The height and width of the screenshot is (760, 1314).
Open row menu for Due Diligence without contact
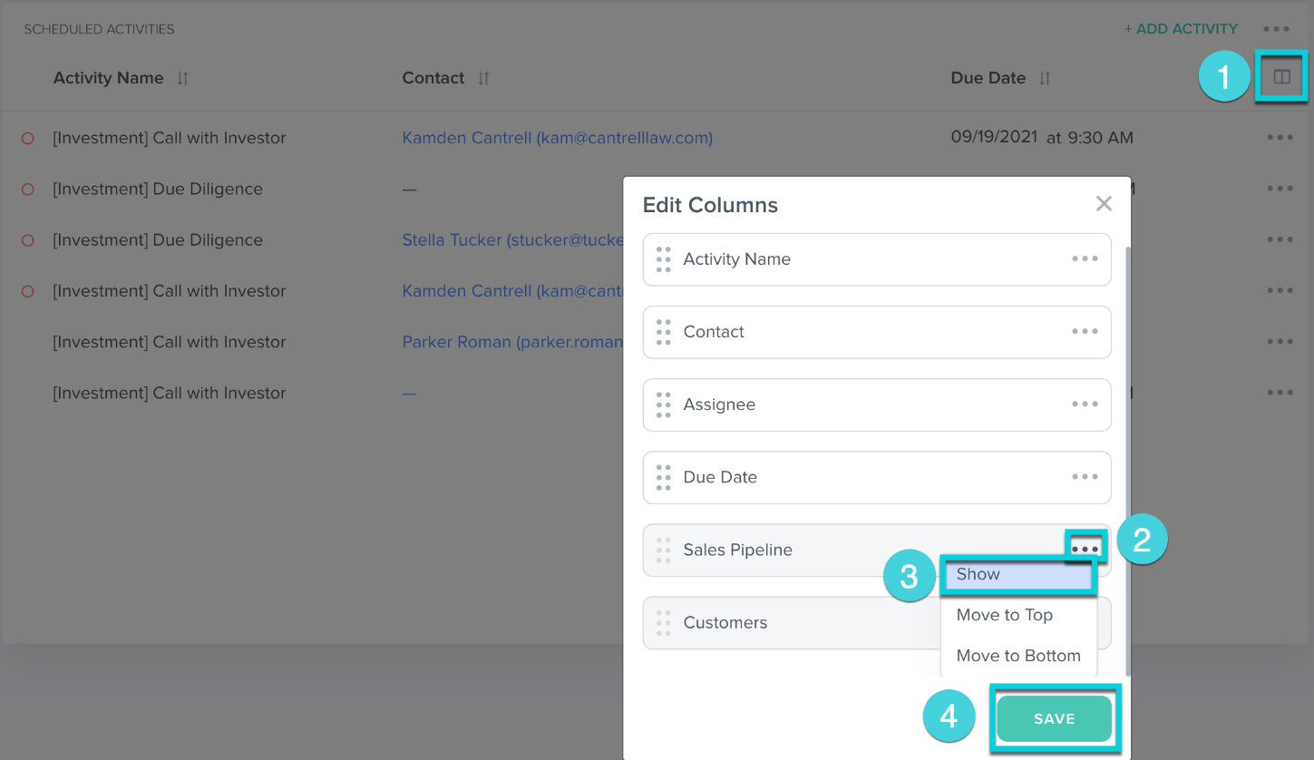[x=1280, y=189]
